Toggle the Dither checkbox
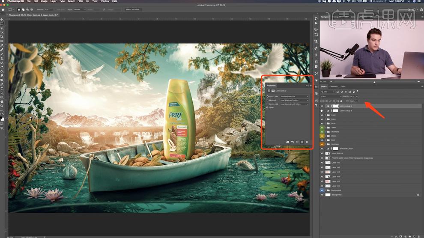The image size is (424, 238). coord(267,107)
